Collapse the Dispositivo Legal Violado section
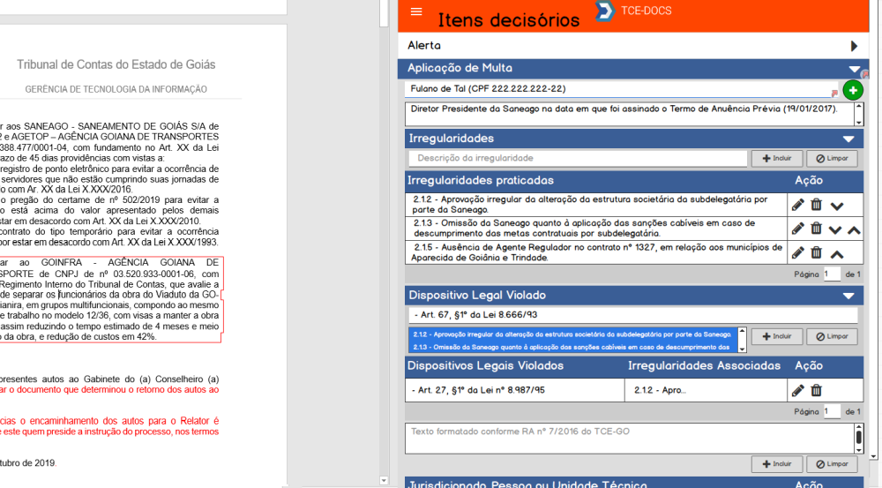The height and width of the screenshot is (488, 882). click(x=848, y=296)
